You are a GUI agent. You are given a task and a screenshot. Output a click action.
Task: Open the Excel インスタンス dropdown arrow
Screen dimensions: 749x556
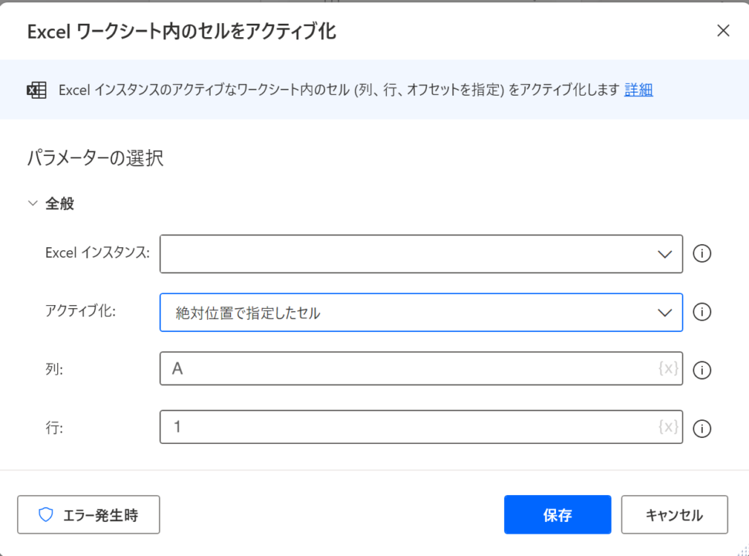(x=665, y=254)
